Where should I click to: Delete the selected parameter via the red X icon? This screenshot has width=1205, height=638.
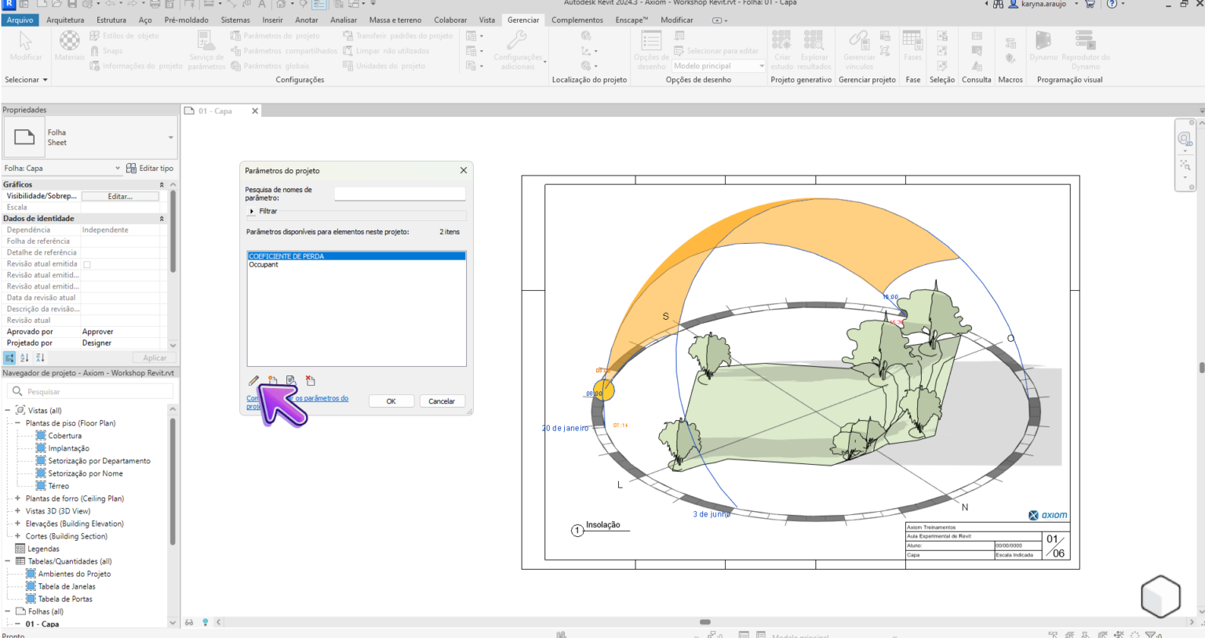311,380
